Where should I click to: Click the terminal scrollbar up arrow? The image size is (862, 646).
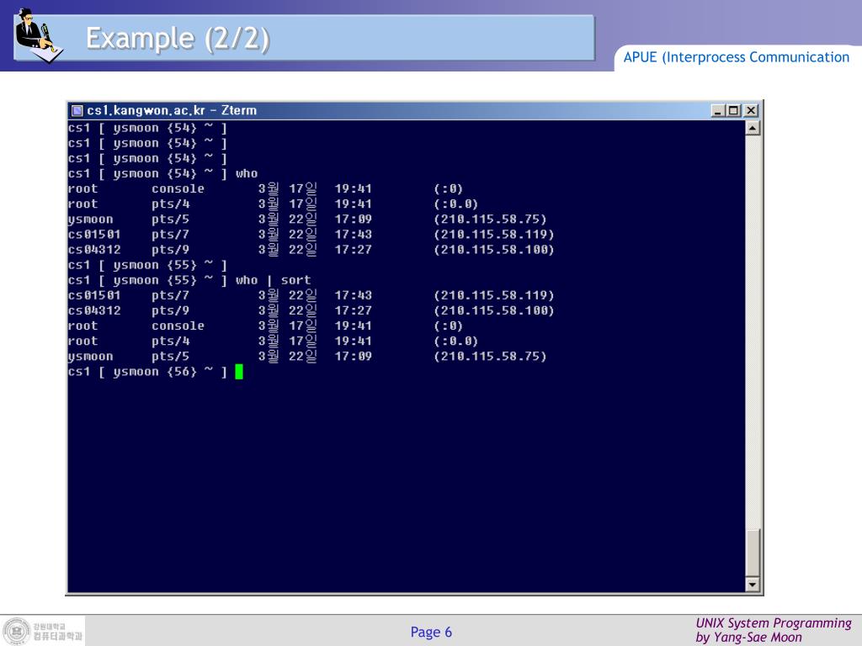pos(753,129)
